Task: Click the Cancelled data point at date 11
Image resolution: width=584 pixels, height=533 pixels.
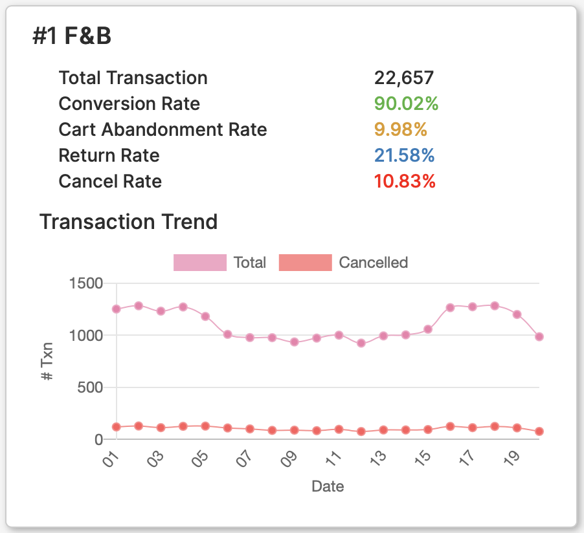Action: [339, 430]
